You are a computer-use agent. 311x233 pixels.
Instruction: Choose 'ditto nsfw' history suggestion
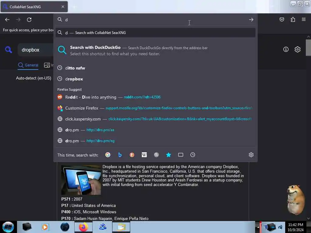point(155,68)
